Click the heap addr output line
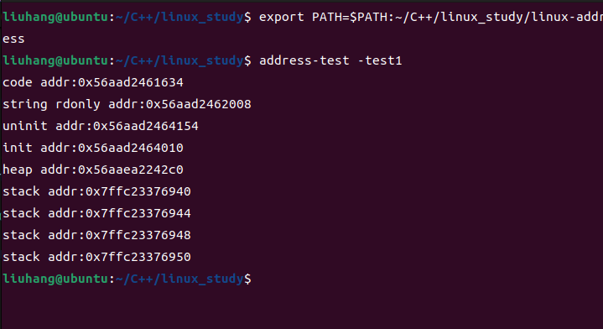Screen dimensions: 603x329 (x=93, y=170)
